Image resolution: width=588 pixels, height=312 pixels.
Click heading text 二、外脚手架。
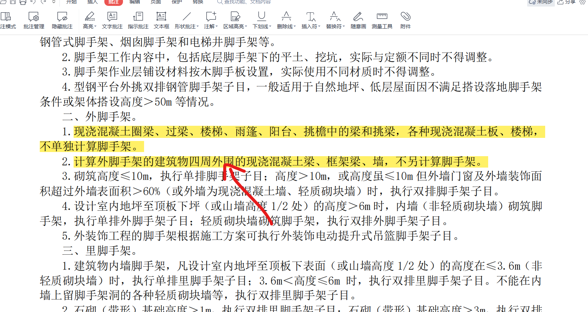pyautogui.click(x=100, y=116)
